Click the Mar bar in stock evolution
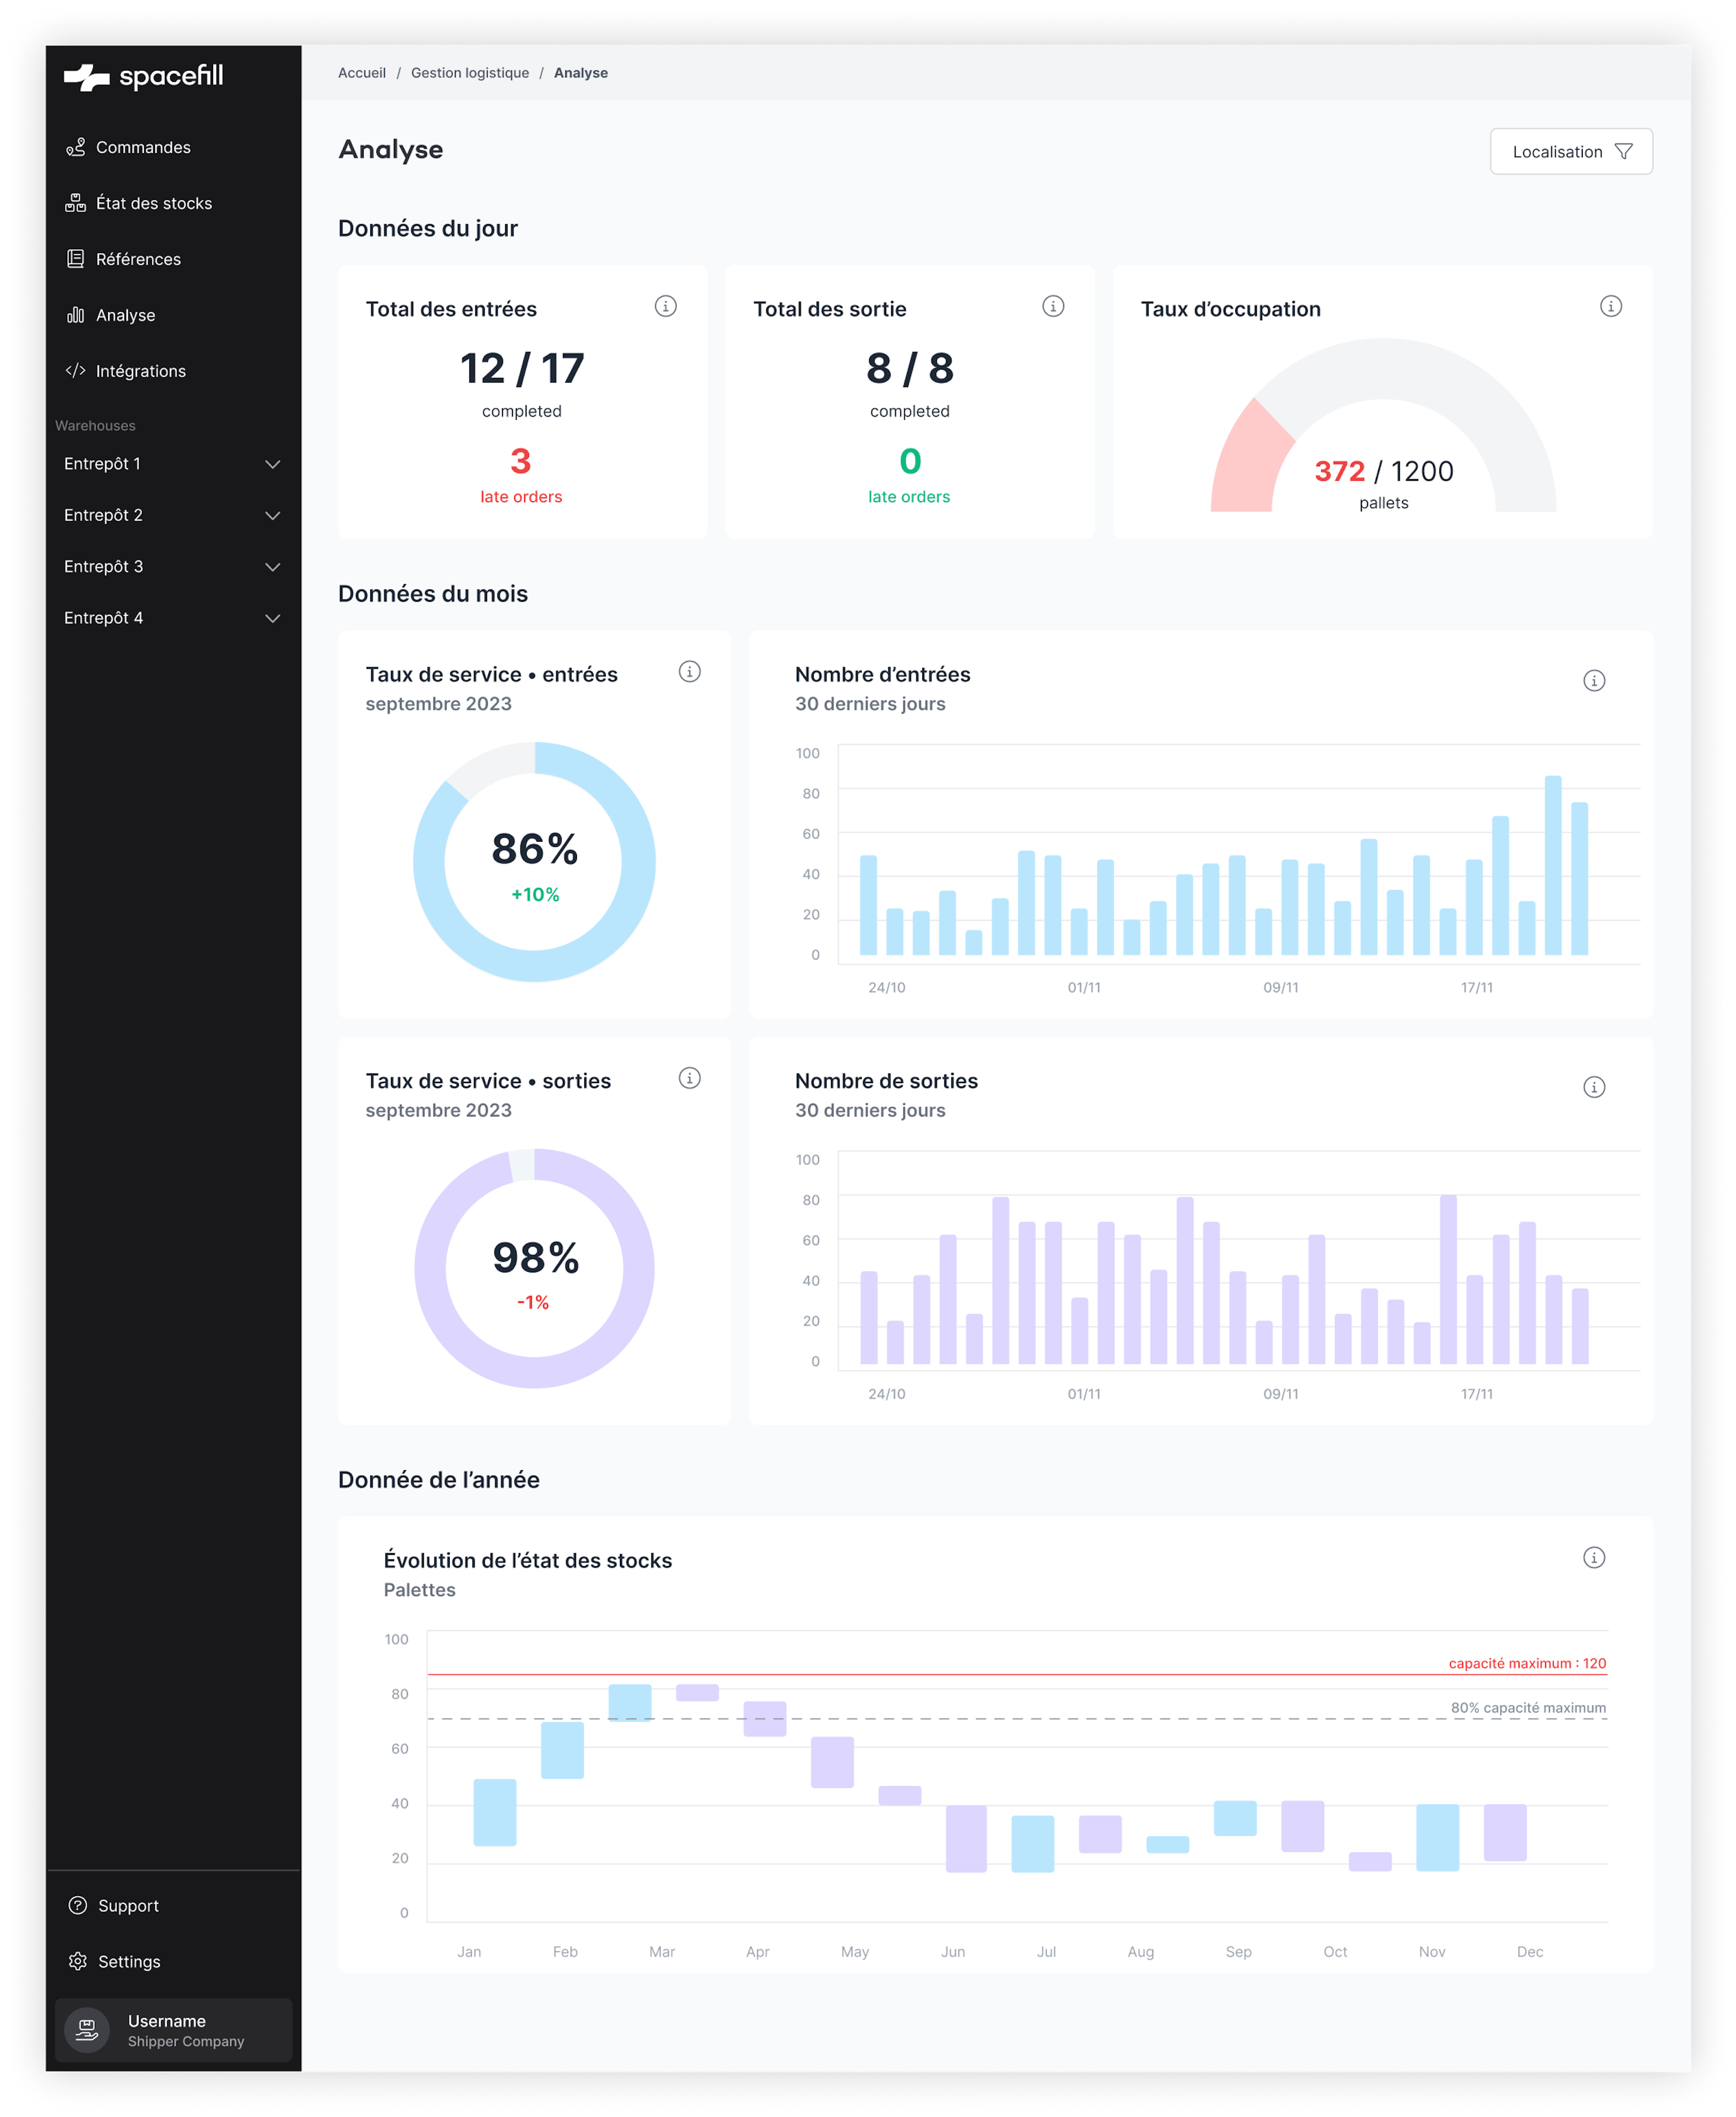1736x2117 pixels. pos(630,1702)
